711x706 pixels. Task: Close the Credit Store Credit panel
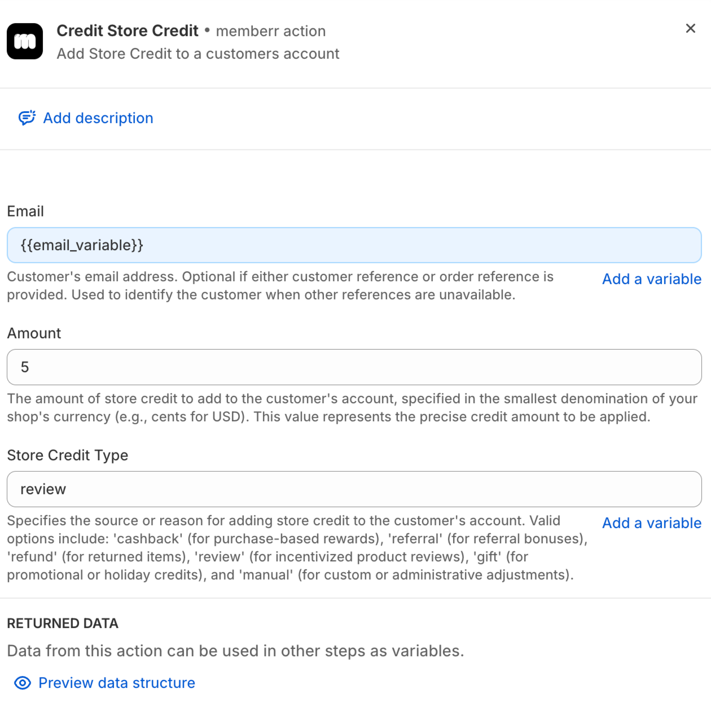click(x=690, y=28)
